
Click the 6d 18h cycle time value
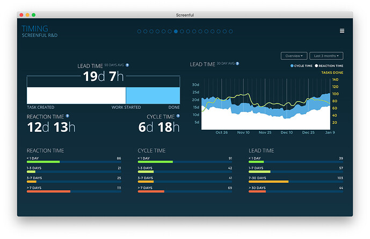(x=159, y=127)
